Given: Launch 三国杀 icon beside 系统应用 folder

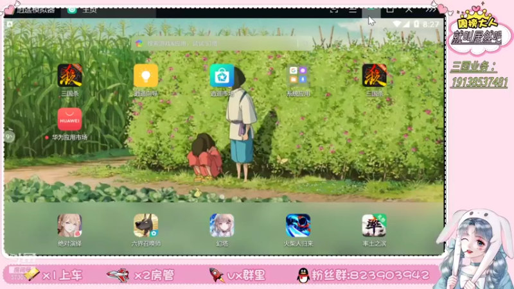Looking at the screenshot, I should click(x=374, y=76).
